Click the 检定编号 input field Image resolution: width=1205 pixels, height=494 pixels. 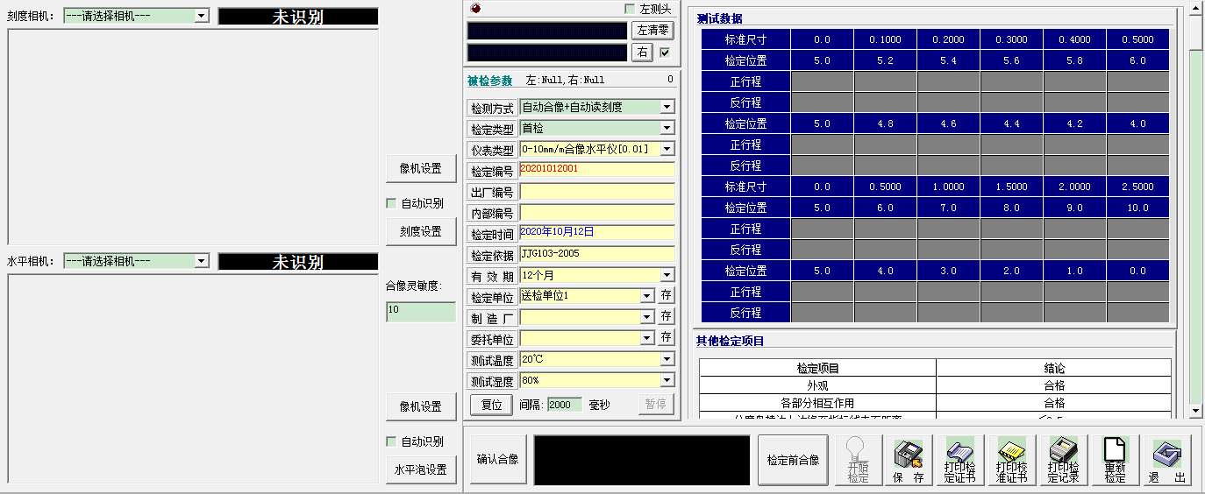tap(596, 170)
